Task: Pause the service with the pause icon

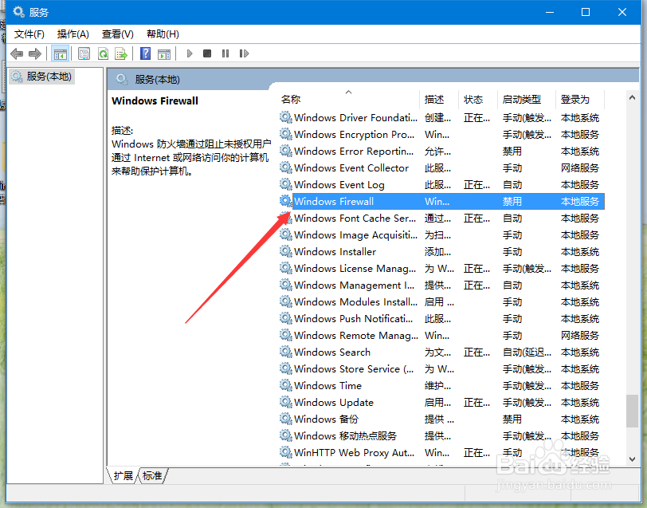Action: (x=225, y=53)
